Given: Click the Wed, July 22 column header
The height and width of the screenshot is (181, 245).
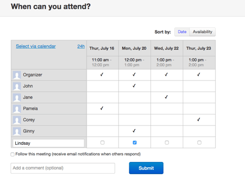Looking at the screenshot, I should 166,48.
